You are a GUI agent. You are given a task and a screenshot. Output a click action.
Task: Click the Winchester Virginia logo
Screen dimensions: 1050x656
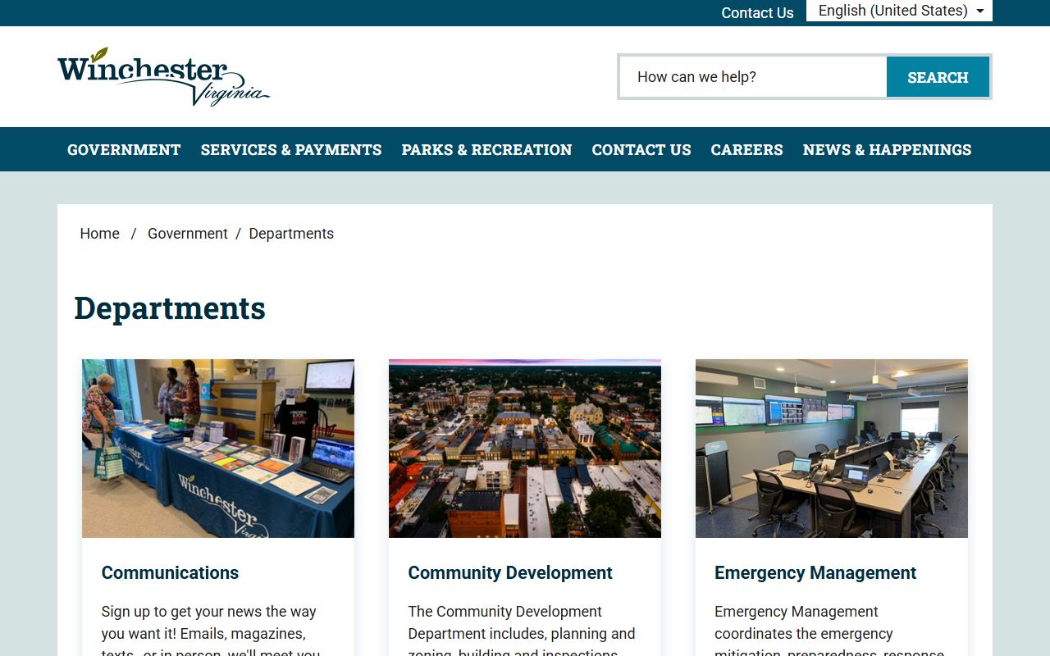point(163,77)
